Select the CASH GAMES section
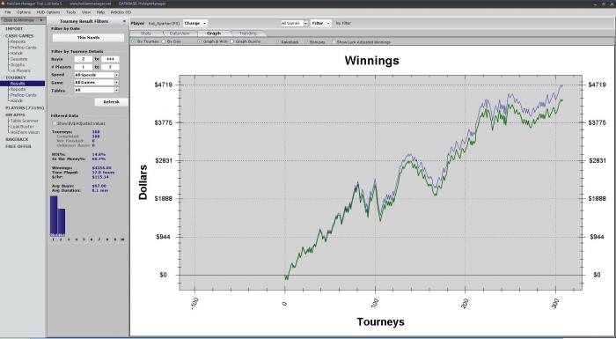616x339 pixels. [19, 36]
